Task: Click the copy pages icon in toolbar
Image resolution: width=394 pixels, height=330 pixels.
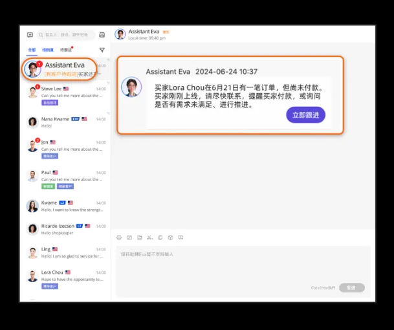Action: click(x=160, y=237)
